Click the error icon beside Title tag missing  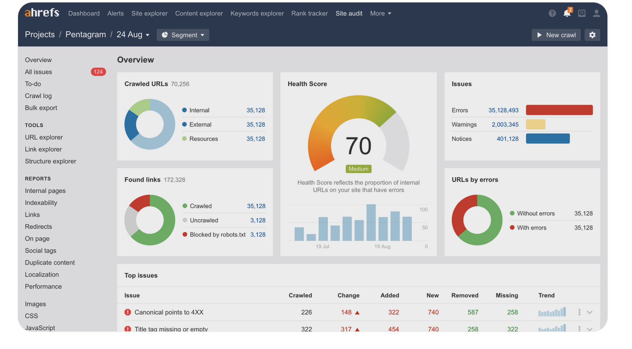[128, 329]
